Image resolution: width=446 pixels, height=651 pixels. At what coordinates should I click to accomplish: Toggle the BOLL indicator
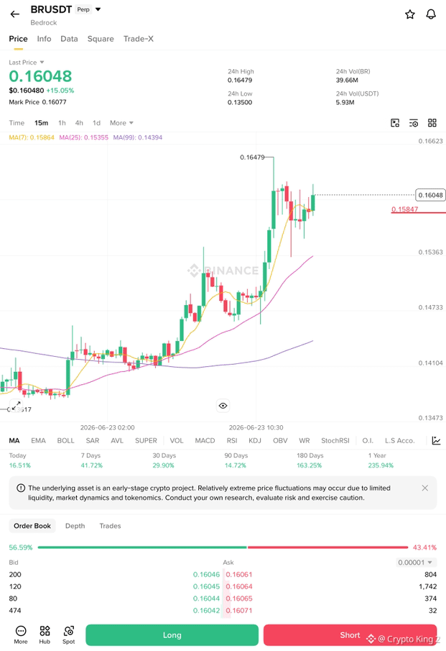click(66, 440)
